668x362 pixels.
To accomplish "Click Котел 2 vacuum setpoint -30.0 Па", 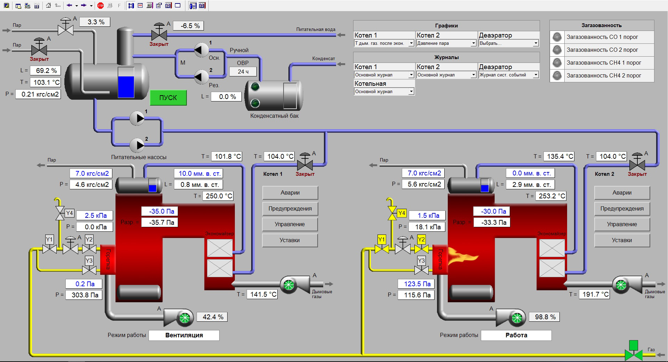I will [x=492, y=211].
